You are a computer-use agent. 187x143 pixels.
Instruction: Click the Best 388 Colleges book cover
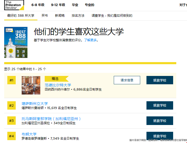16,42
